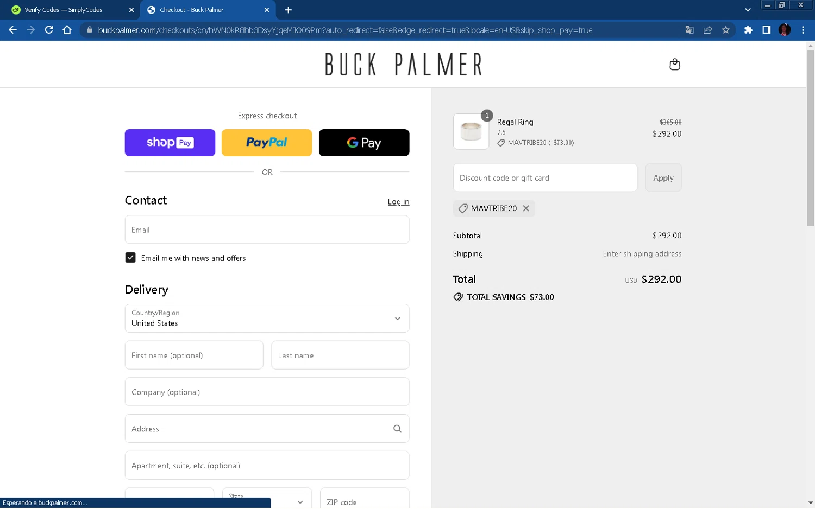Screen dimensions: 815x509
Task: Click the TOTAL SAVINGS $73.00 text
Action: click(510, 297)
